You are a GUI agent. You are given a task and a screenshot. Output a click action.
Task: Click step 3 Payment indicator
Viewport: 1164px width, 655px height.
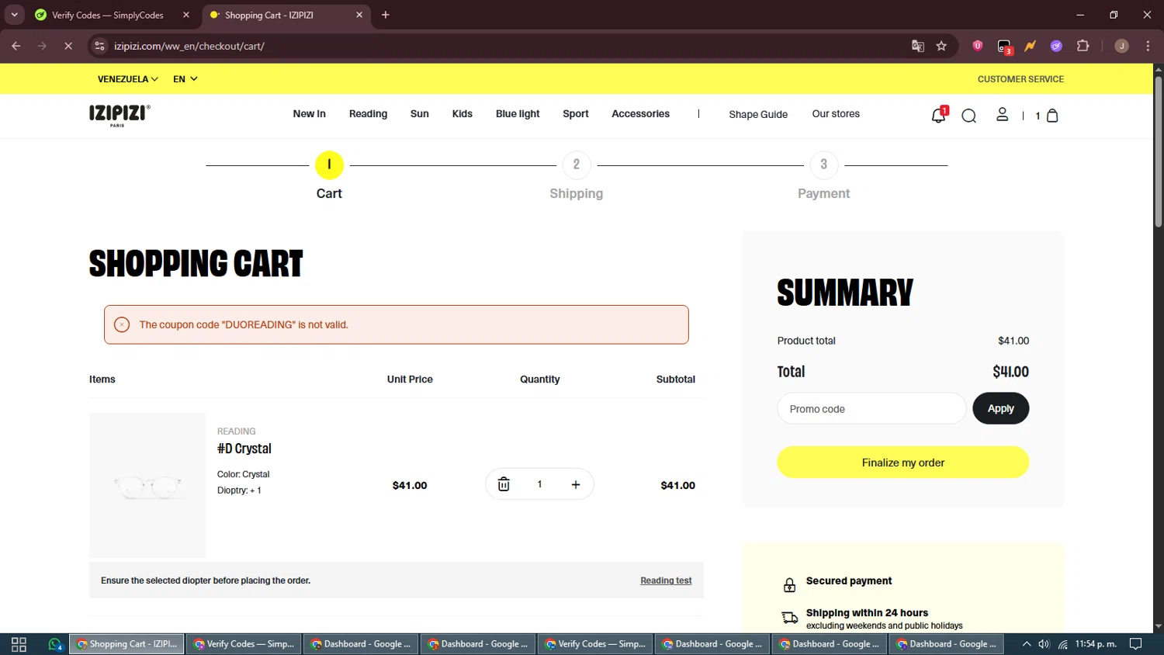click(823, 165)
